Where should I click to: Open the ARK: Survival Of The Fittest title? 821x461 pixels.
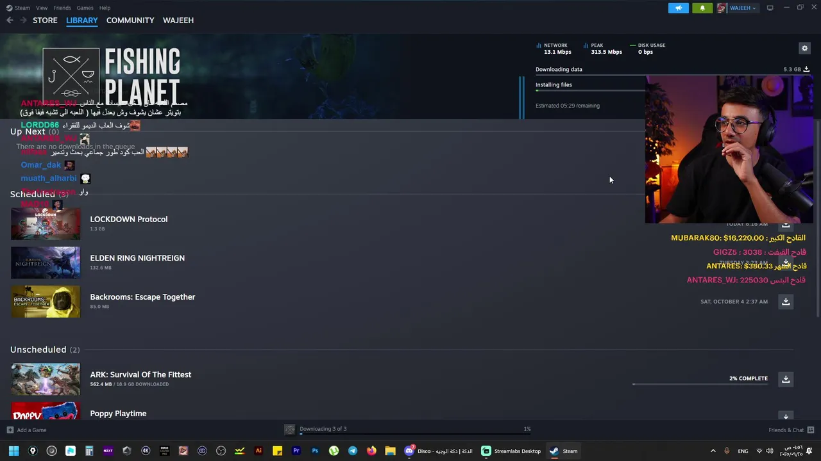(x=140, y=375)
